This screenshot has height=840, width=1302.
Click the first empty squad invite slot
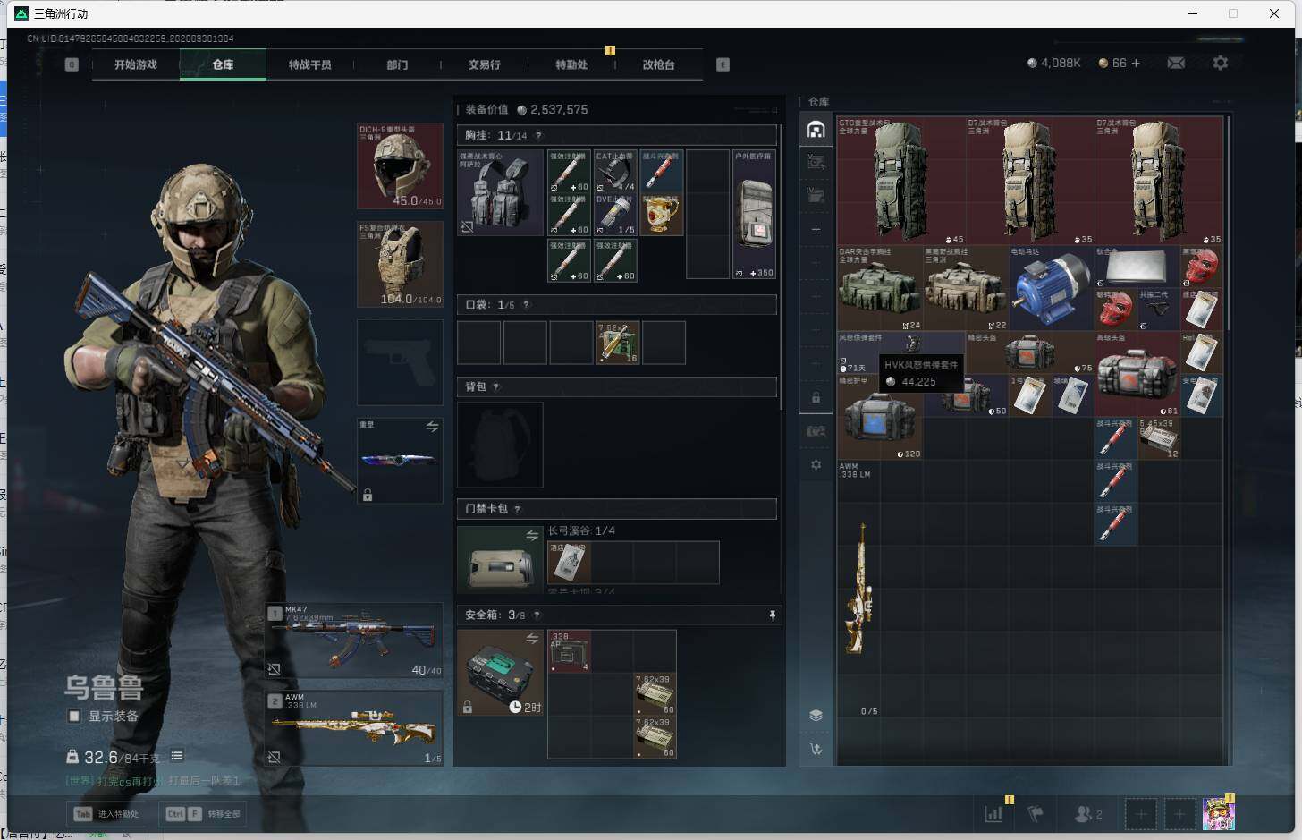click(1140, 814)
